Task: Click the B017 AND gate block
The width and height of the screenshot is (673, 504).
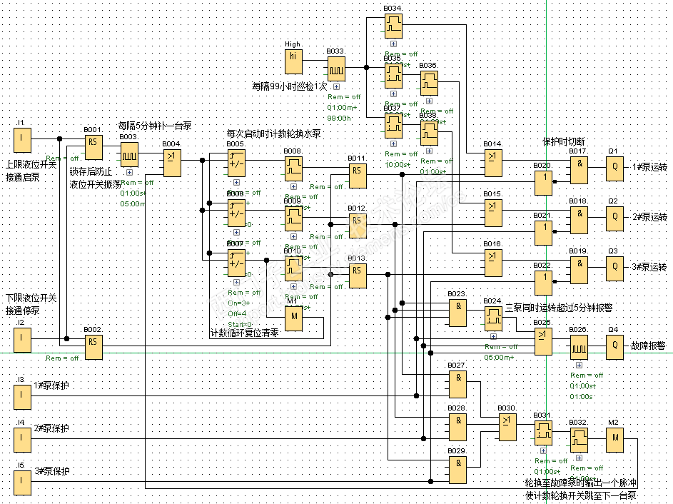Action: [x=579, y=168]
